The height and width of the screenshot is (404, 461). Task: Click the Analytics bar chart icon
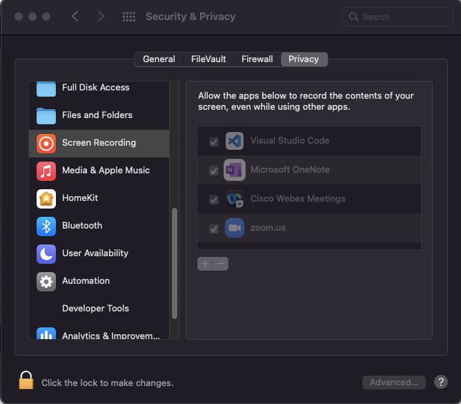pos(46,333)
